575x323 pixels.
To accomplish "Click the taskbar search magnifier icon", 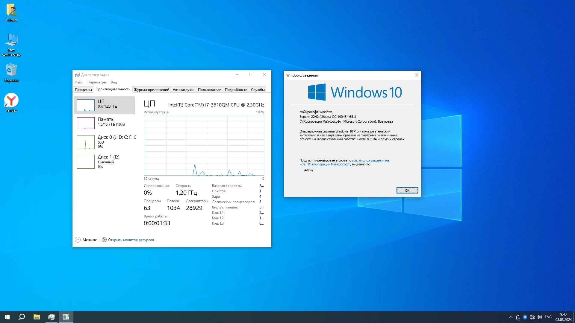I will tap(22, 317).
